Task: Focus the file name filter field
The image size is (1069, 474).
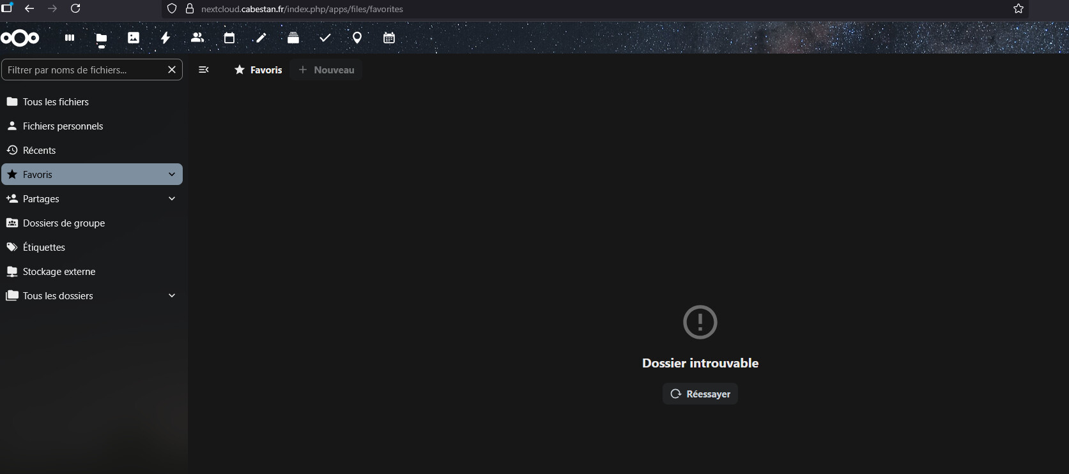Action: [x=83, y=70]
